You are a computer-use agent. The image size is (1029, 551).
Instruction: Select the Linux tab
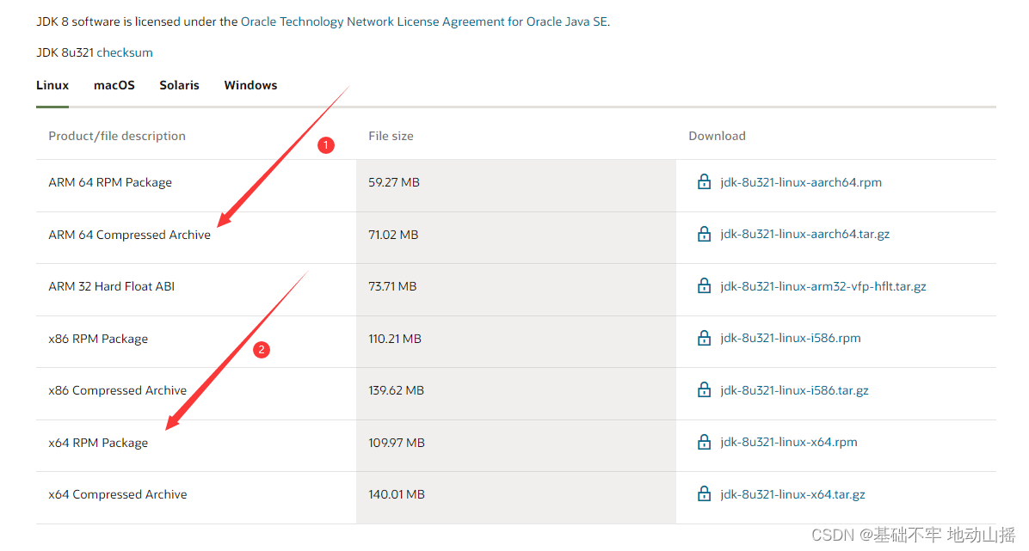pyautogui.click(x=52, y=85)
